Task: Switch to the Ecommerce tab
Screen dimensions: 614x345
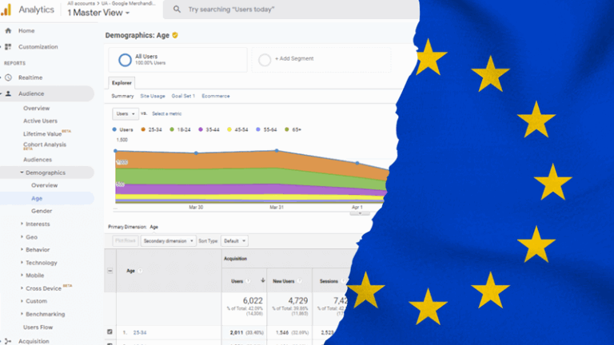Action: 215,96
